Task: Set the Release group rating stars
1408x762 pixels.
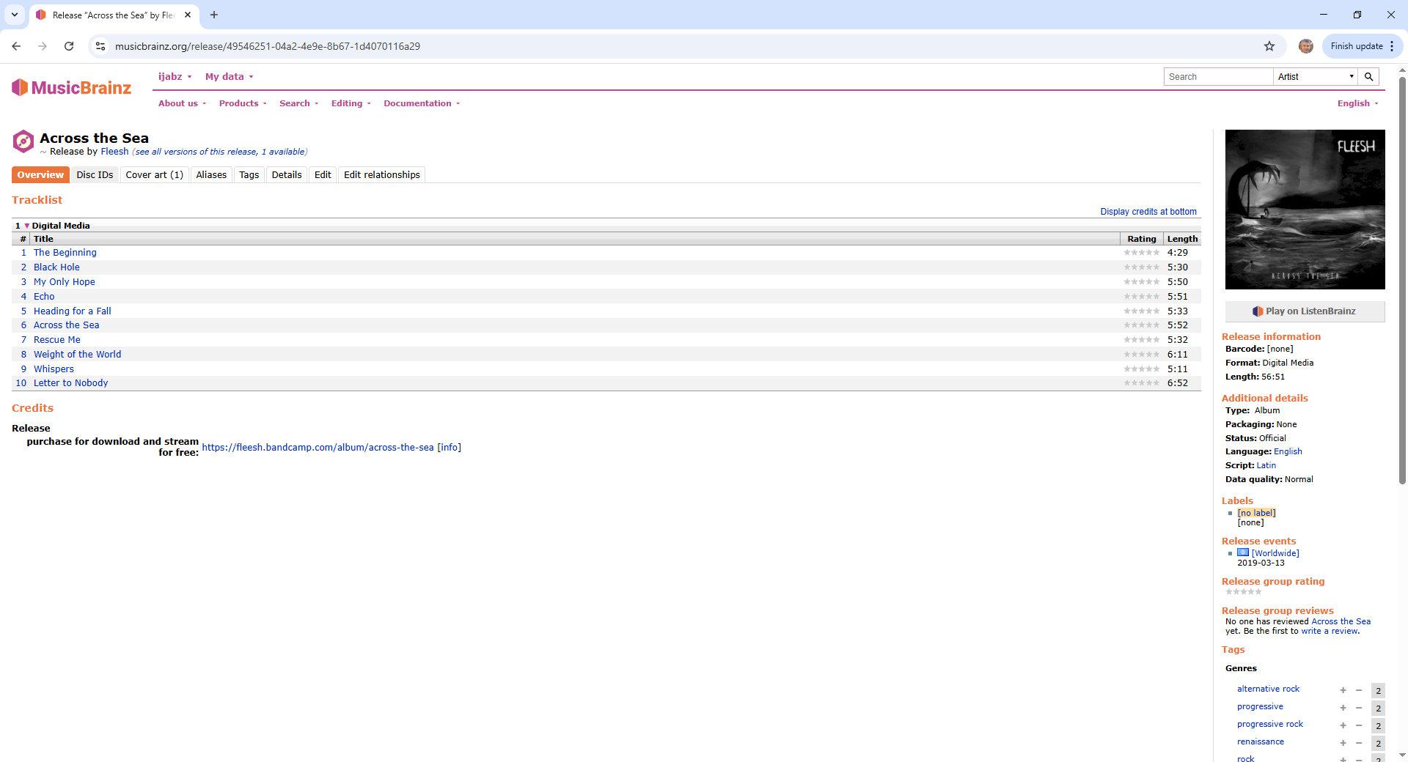Action: pos(1243,592)
